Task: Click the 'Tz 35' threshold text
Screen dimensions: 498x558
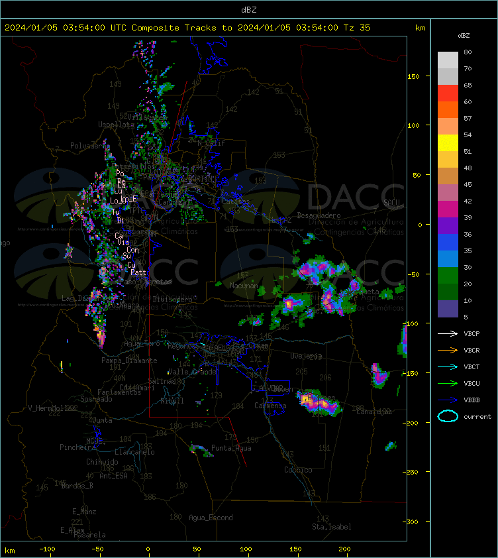Action: (357, 28)
